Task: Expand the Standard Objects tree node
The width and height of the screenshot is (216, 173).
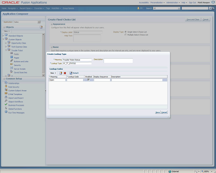Action: pos(3,36)
